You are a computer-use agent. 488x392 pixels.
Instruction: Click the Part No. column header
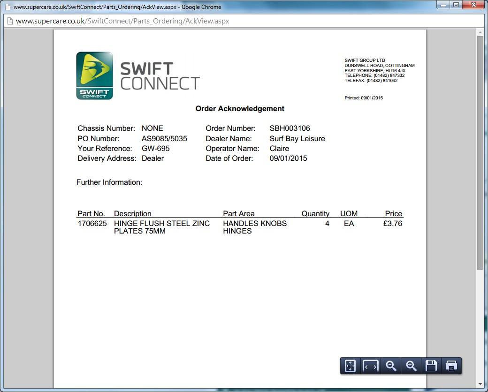(x=91, y=213)
